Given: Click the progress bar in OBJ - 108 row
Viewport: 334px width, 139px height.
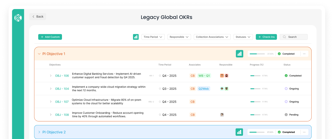Looking at the screenshot, I should tap(255, 115).
